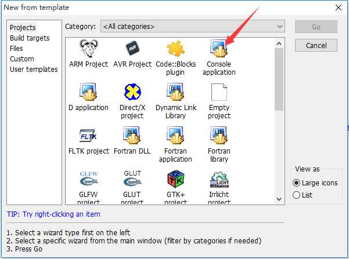349x259 pixels.
Task: Click the template list scrollbar thumb
Action: point(279,79)
